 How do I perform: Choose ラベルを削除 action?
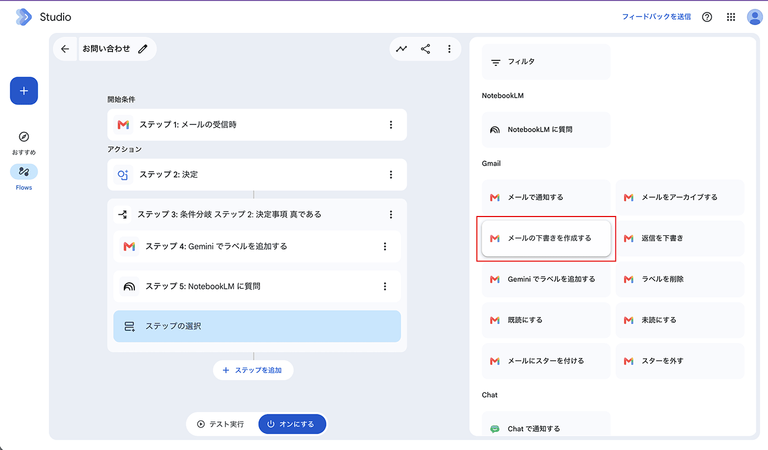(x=680, y=279)
